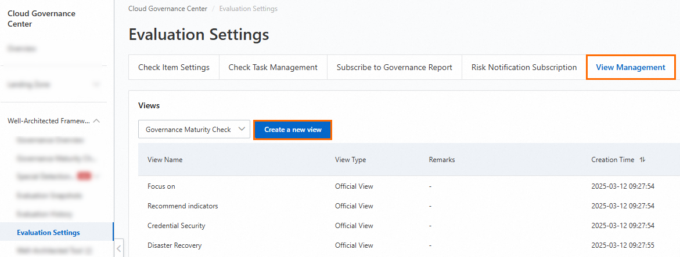Collapse the sidebar with the arrow handle
This screenshot has width=680, height=257.
point(118,249)
